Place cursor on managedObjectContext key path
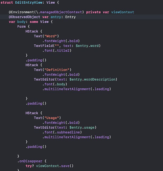This screenshot has width=163, height=171. (61, 12)
